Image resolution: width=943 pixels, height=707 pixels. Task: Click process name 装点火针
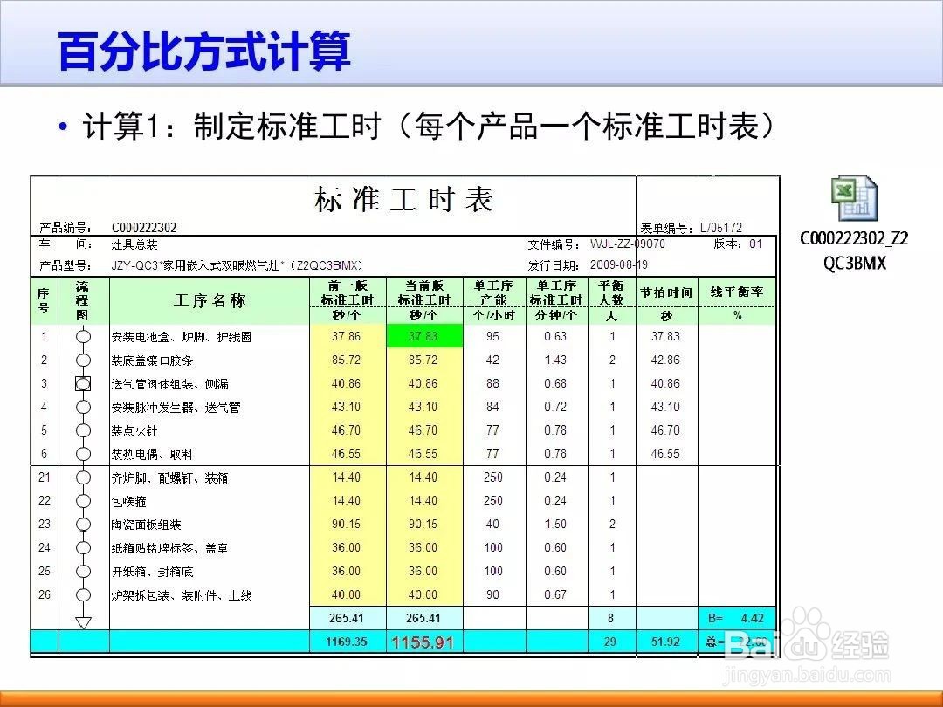134,431
